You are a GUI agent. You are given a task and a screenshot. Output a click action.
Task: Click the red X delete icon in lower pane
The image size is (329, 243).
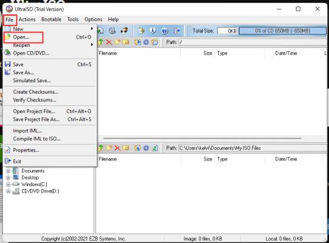[117, 148]
